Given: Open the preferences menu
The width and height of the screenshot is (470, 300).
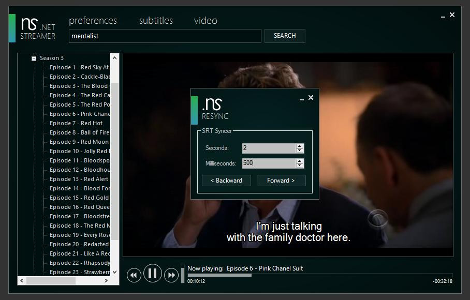Looking at the screenshot, I should (x=93, y=20).
